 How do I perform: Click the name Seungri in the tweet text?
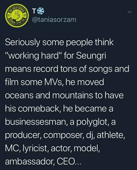point(91,56)
